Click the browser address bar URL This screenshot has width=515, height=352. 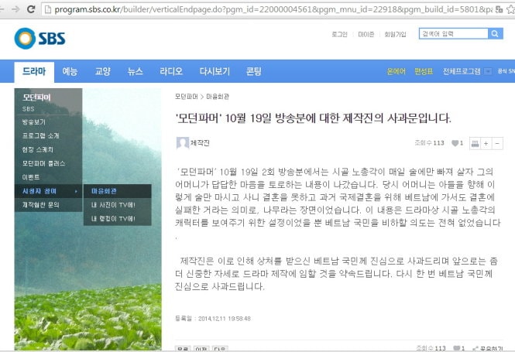273,9
